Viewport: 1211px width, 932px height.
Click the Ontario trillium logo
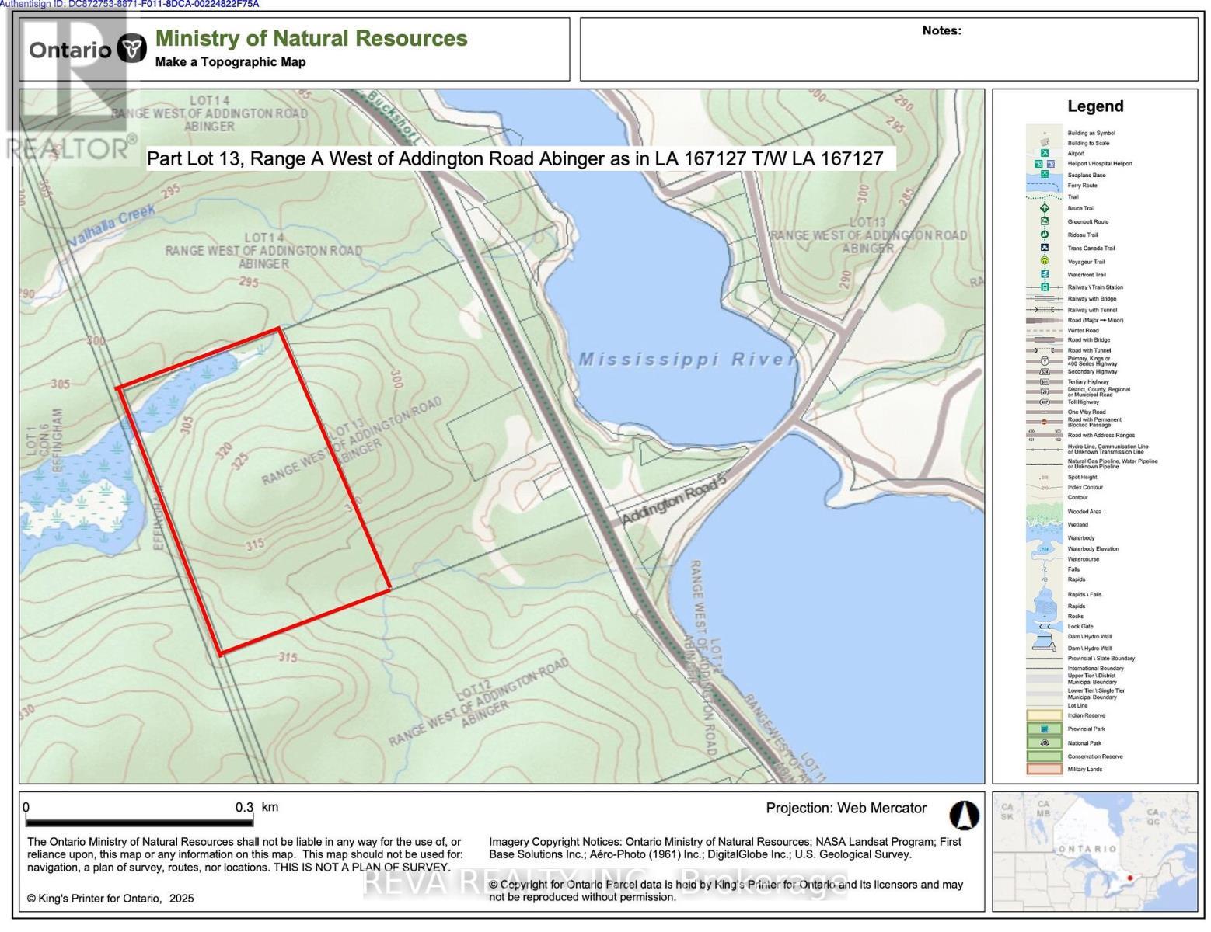click(131, 48)
